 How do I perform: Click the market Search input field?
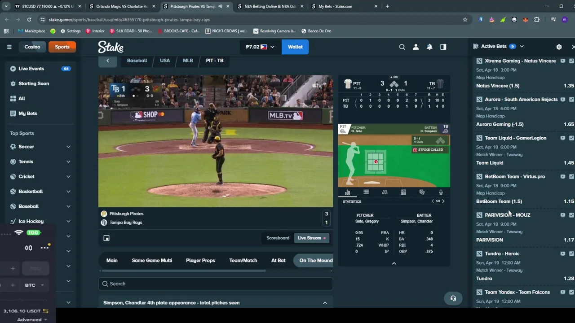pos(216,284)
